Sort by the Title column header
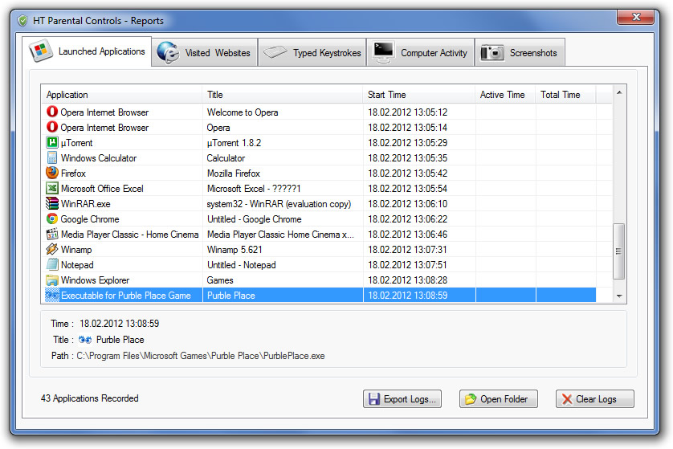This screenshot has height=449, width=673. [283, 95]
